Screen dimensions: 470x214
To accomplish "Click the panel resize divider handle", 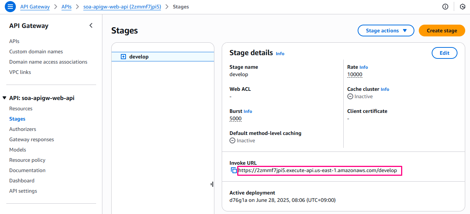I will pyautogui.click(x=212, y=184).
